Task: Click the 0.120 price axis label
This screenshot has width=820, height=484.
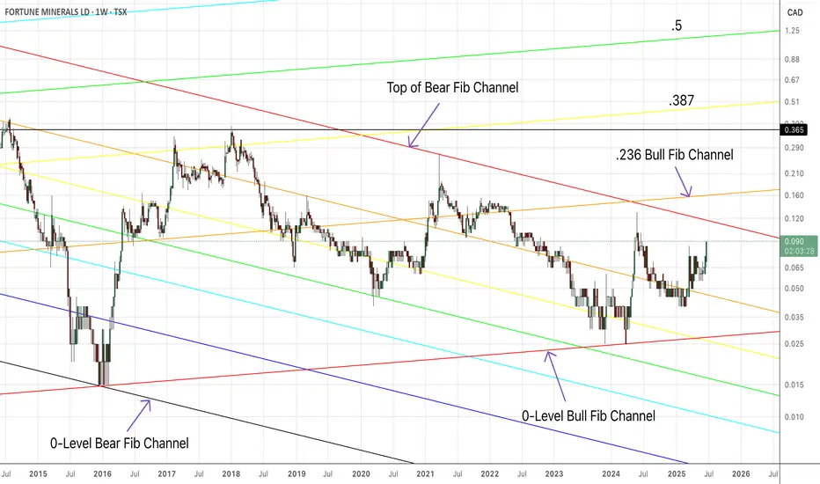Action: pos(794,219)
